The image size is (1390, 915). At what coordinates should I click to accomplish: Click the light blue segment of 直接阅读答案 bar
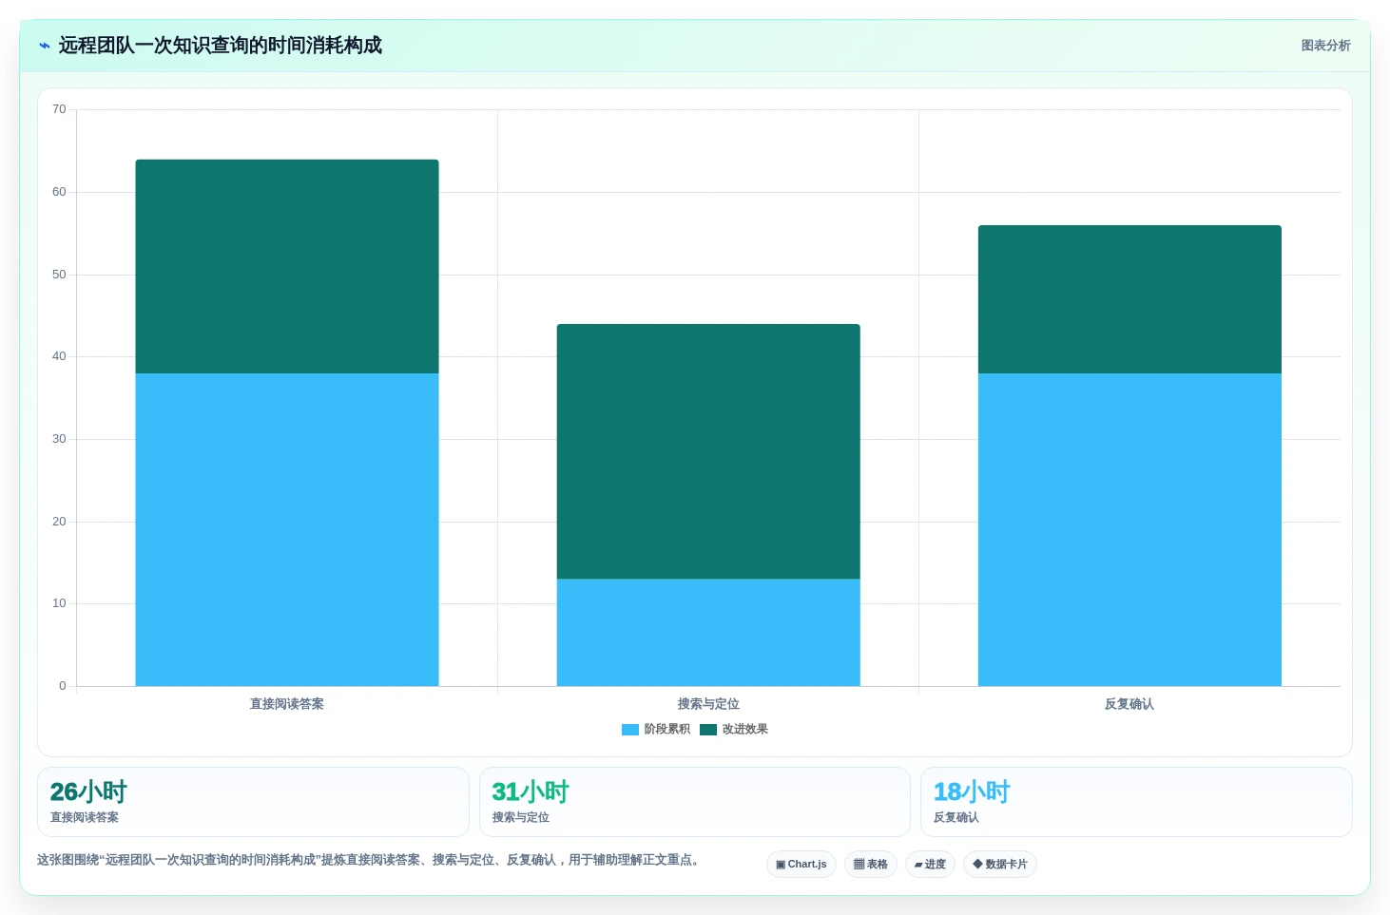pos(287,529)
